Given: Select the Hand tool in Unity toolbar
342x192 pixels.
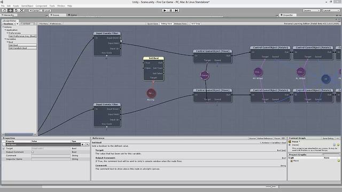Looking at the screenshot, I should point(5,11).
